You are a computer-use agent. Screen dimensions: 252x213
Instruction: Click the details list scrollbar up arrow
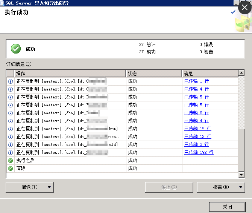tap(241, 73)
